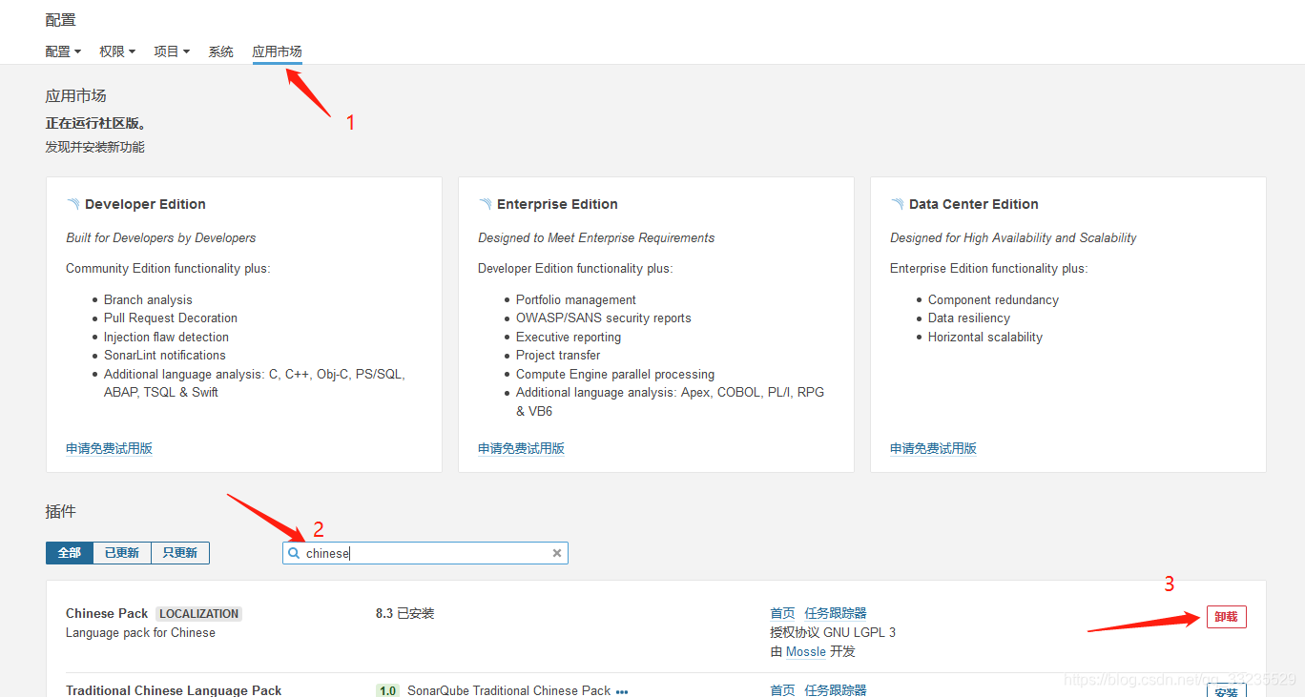Click the Data Center Edition logo icon
The height and width of the screenshot is (697, 1305).
point(898,204)
